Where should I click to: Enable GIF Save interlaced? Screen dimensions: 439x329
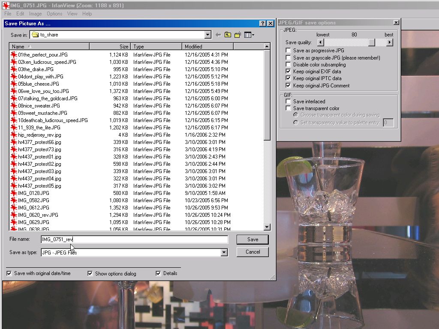pos(288,101)
